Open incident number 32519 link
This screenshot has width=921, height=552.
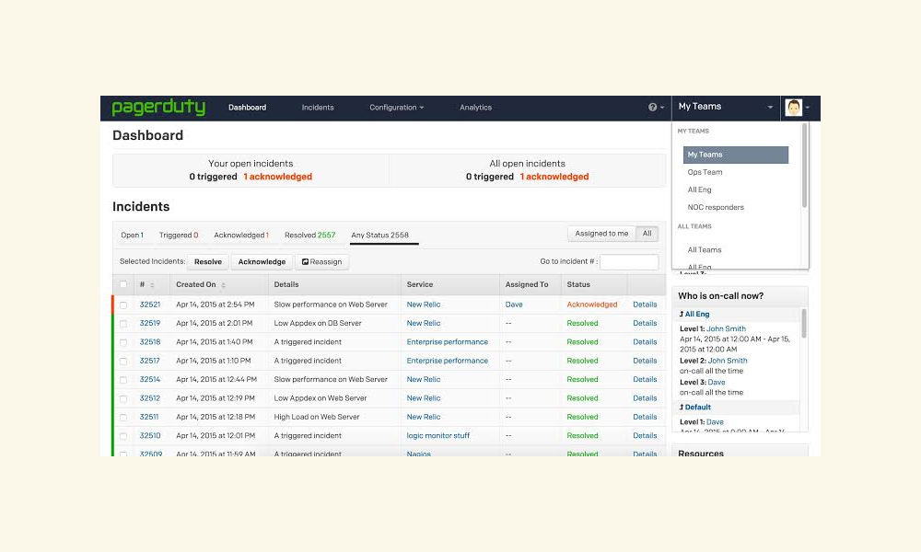(150, 323)
